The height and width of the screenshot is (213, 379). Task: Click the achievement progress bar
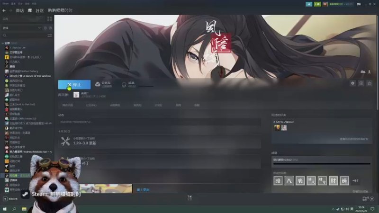pyautogui.click(x=322, y=164)
